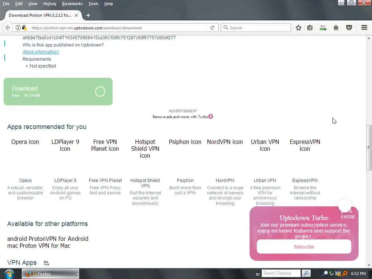Screen dimensions: 372x279
Task: Open the downloads progress icon
Action: 323,28
